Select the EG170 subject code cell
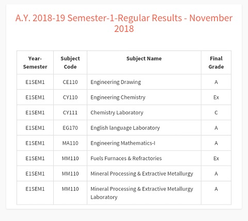Screen dimensions: 248x221 (70, 128)
